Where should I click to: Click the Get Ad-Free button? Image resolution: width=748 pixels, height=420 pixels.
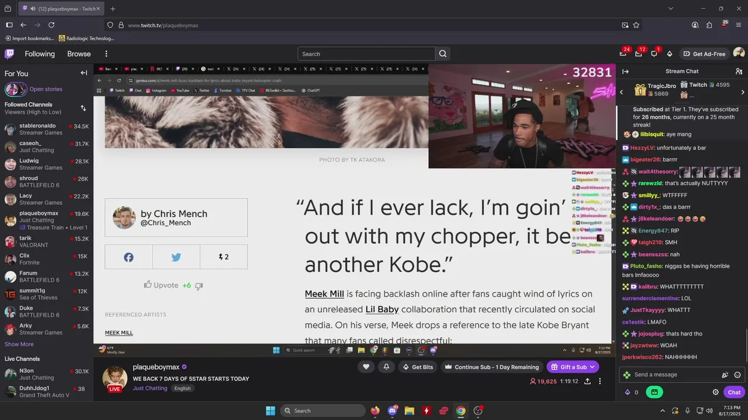pyautogui.click(x=704, y=54)
